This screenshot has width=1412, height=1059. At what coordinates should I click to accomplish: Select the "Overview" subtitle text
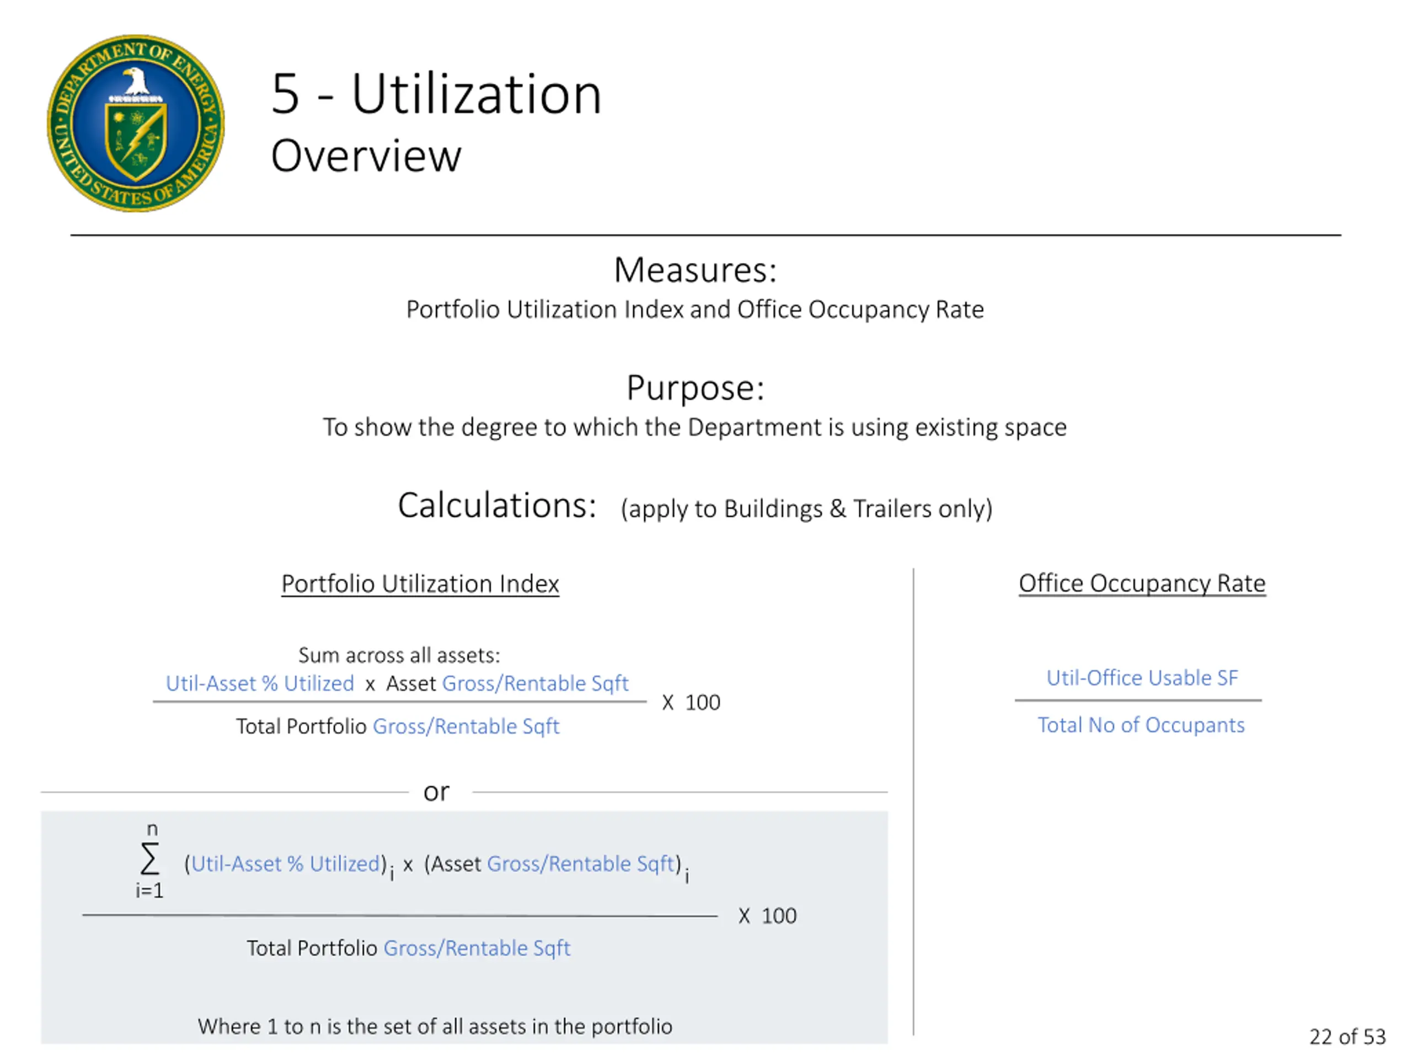click(x=366, y=156)
